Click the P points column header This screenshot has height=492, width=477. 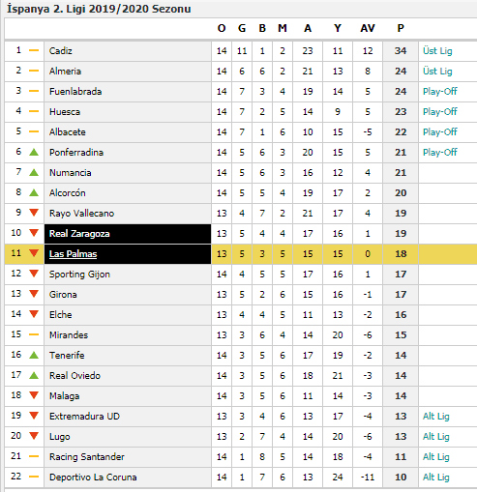401,28
